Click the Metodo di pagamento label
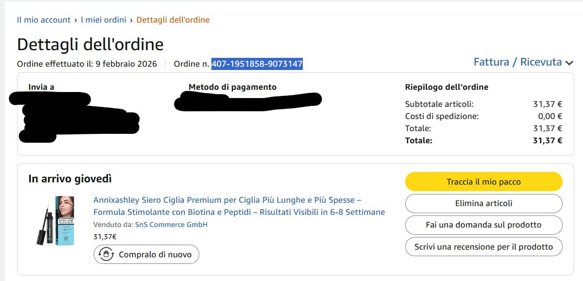Screen dimensions: 583x281 pos(232,87)
